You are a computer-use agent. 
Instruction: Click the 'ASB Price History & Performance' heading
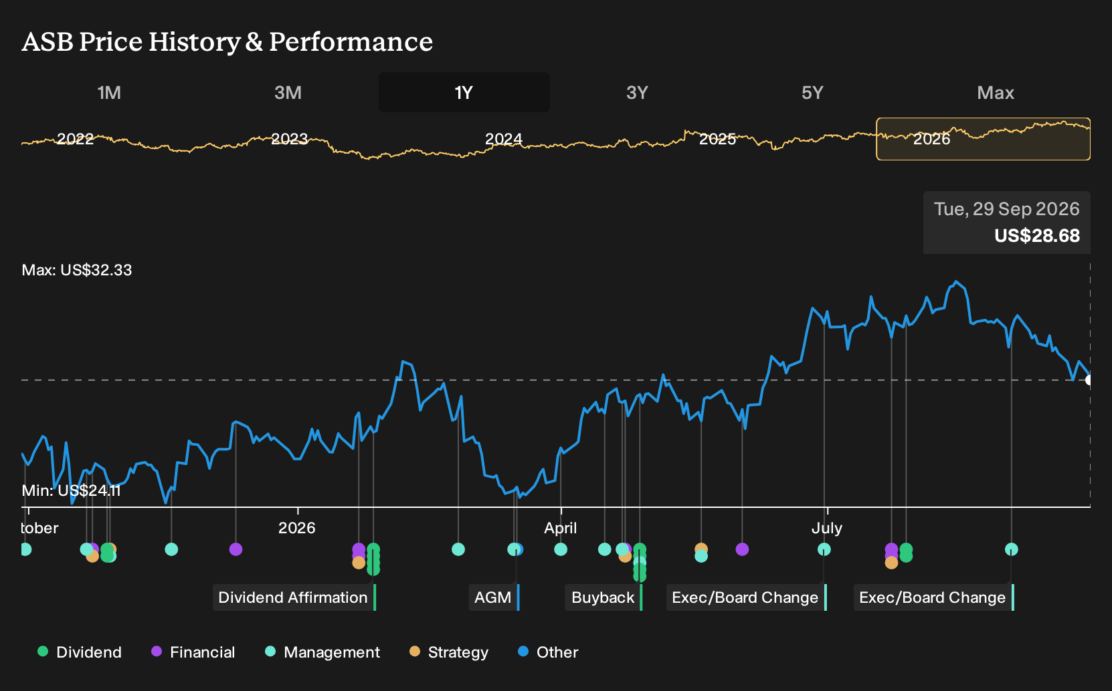(x=227, y=41)
